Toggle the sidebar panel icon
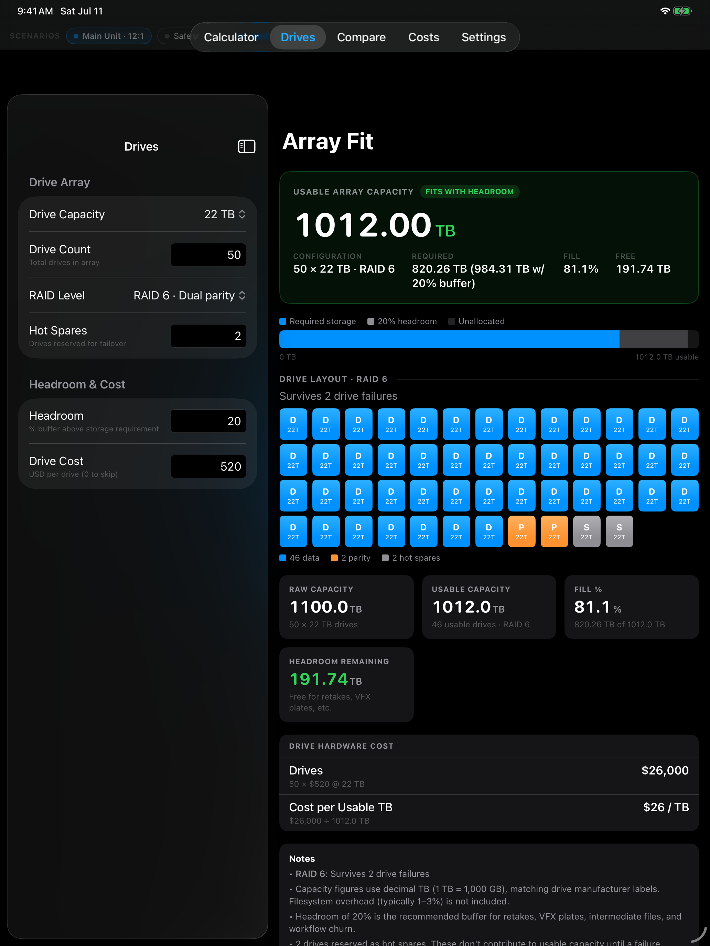710x946 pixels. pyautogui.click(x=247, y=147)
